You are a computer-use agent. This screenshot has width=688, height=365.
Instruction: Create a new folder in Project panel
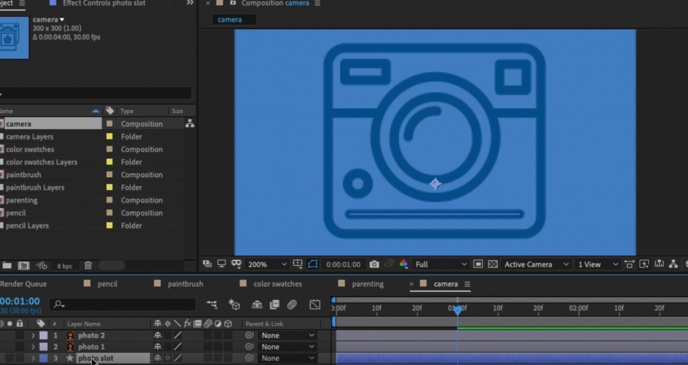click(7, 266)
